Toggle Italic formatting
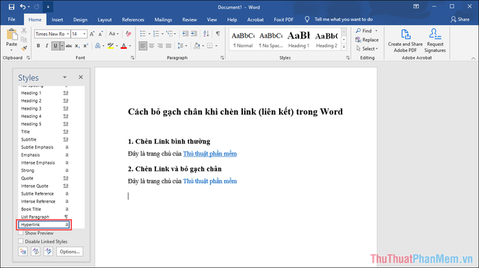This screenshot has width=479, height=268. pyautogui.click(x=47, y=46)
